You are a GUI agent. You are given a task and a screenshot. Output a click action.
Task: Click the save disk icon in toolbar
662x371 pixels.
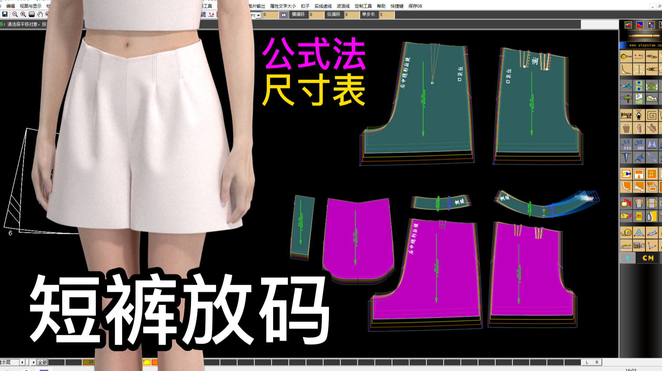[x=5, y=14]
